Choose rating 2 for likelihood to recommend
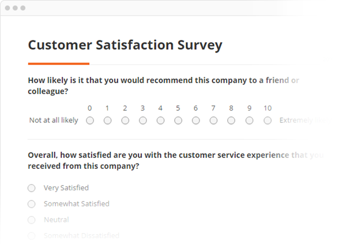This screenshot has width=346, height=248. pyautogui.click(x=125, y=120)
